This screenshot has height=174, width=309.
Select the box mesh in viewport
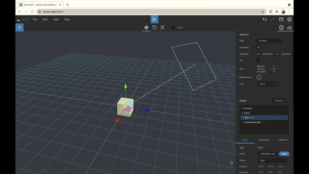click(x=126, y=107)
